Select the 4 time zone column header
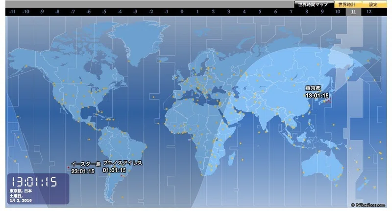Screen dimensions: 392x211 coord(244,12)
